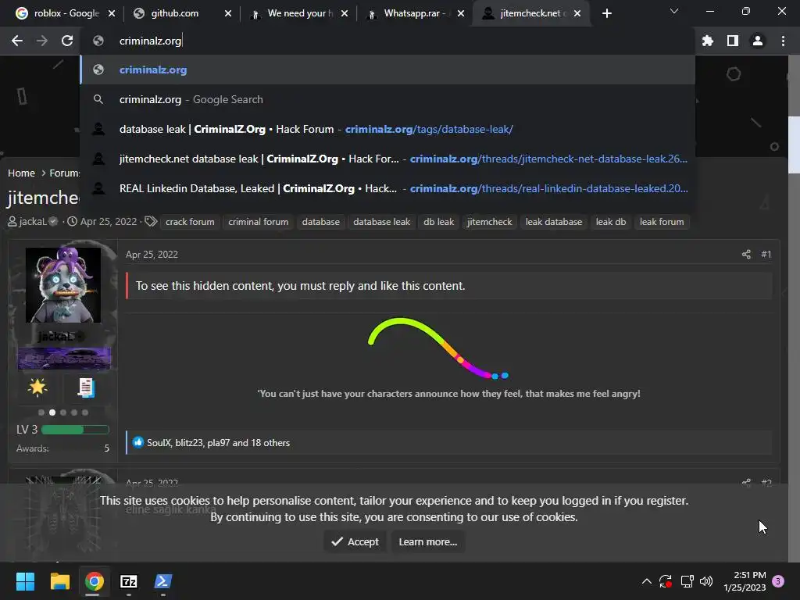This screenshot has width=800, height=600.
Task: Open the database leak tags suggestion
Action: pyautogui.click(x=387, y=129)
